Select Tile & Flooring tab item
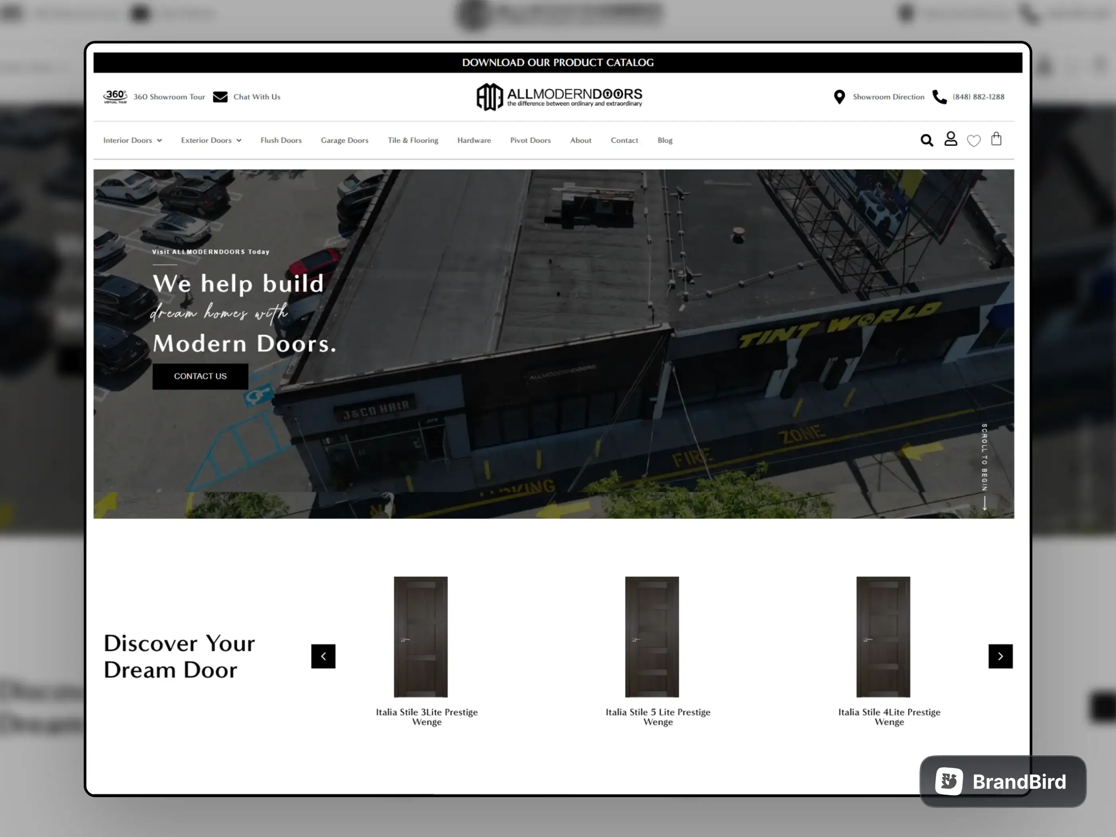The width and height of the screenshot is (1116, 837). (x=412, y=140)
